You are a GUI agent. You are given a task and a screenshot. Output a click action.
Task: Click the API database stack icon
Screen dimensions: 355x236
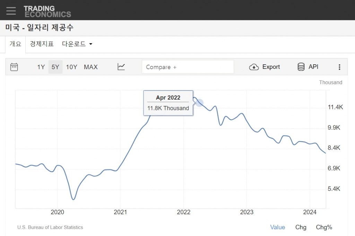point(301,67)
